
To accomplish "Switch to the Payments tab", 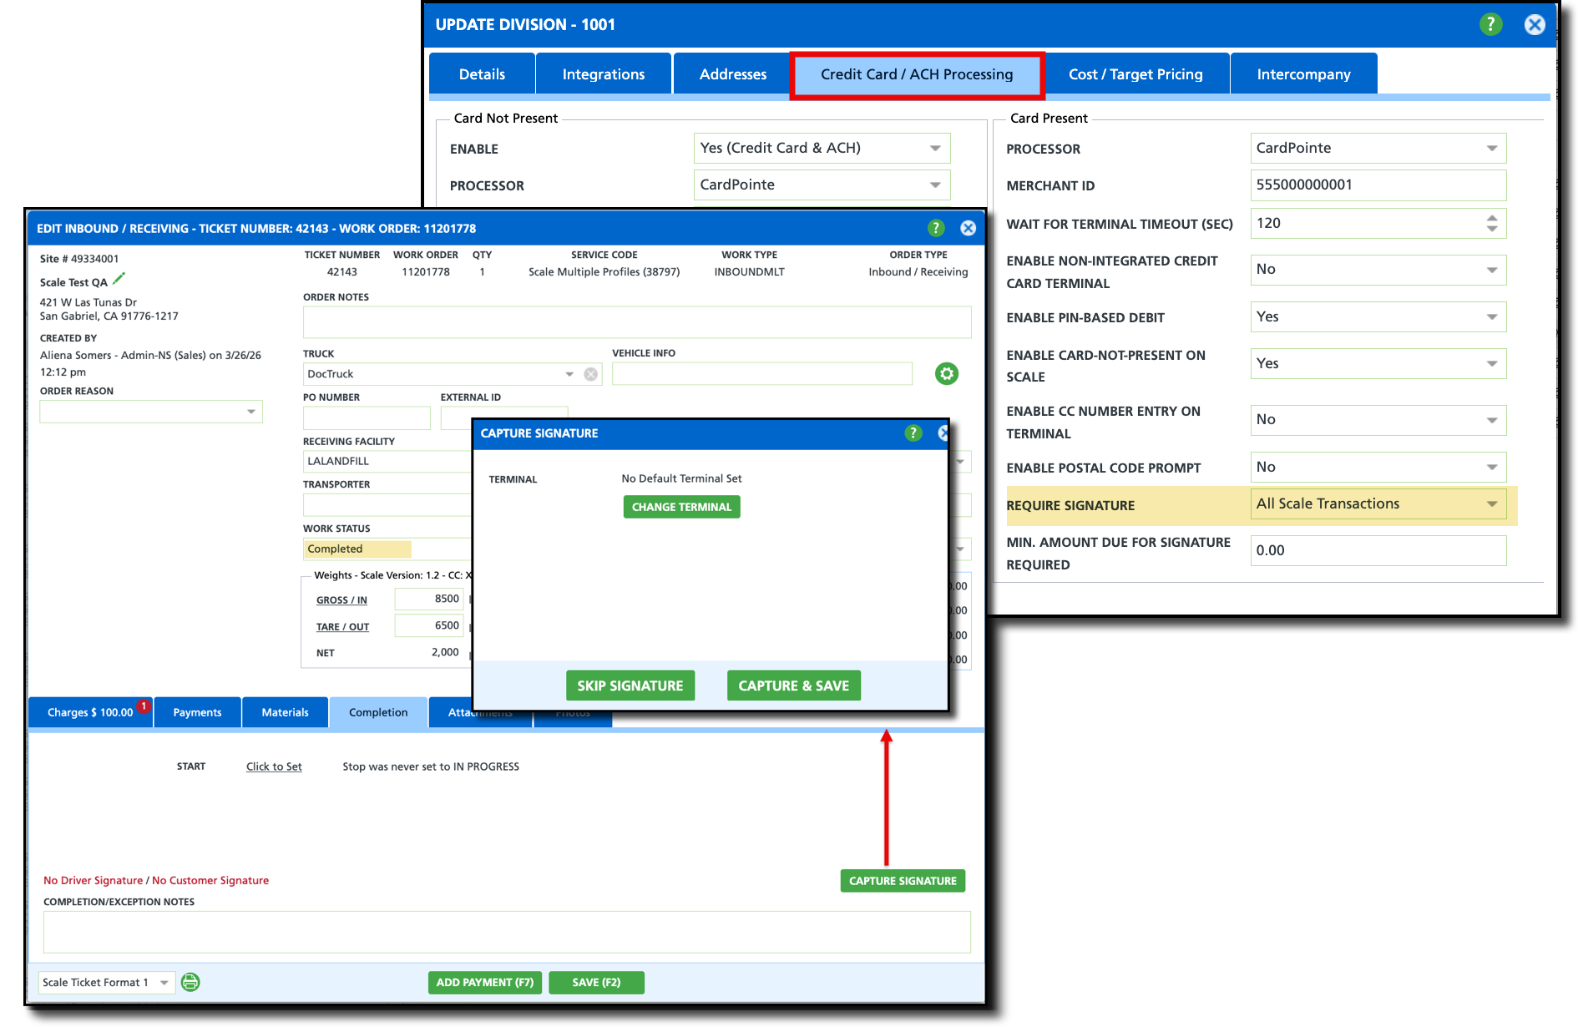I will [197, 712].
